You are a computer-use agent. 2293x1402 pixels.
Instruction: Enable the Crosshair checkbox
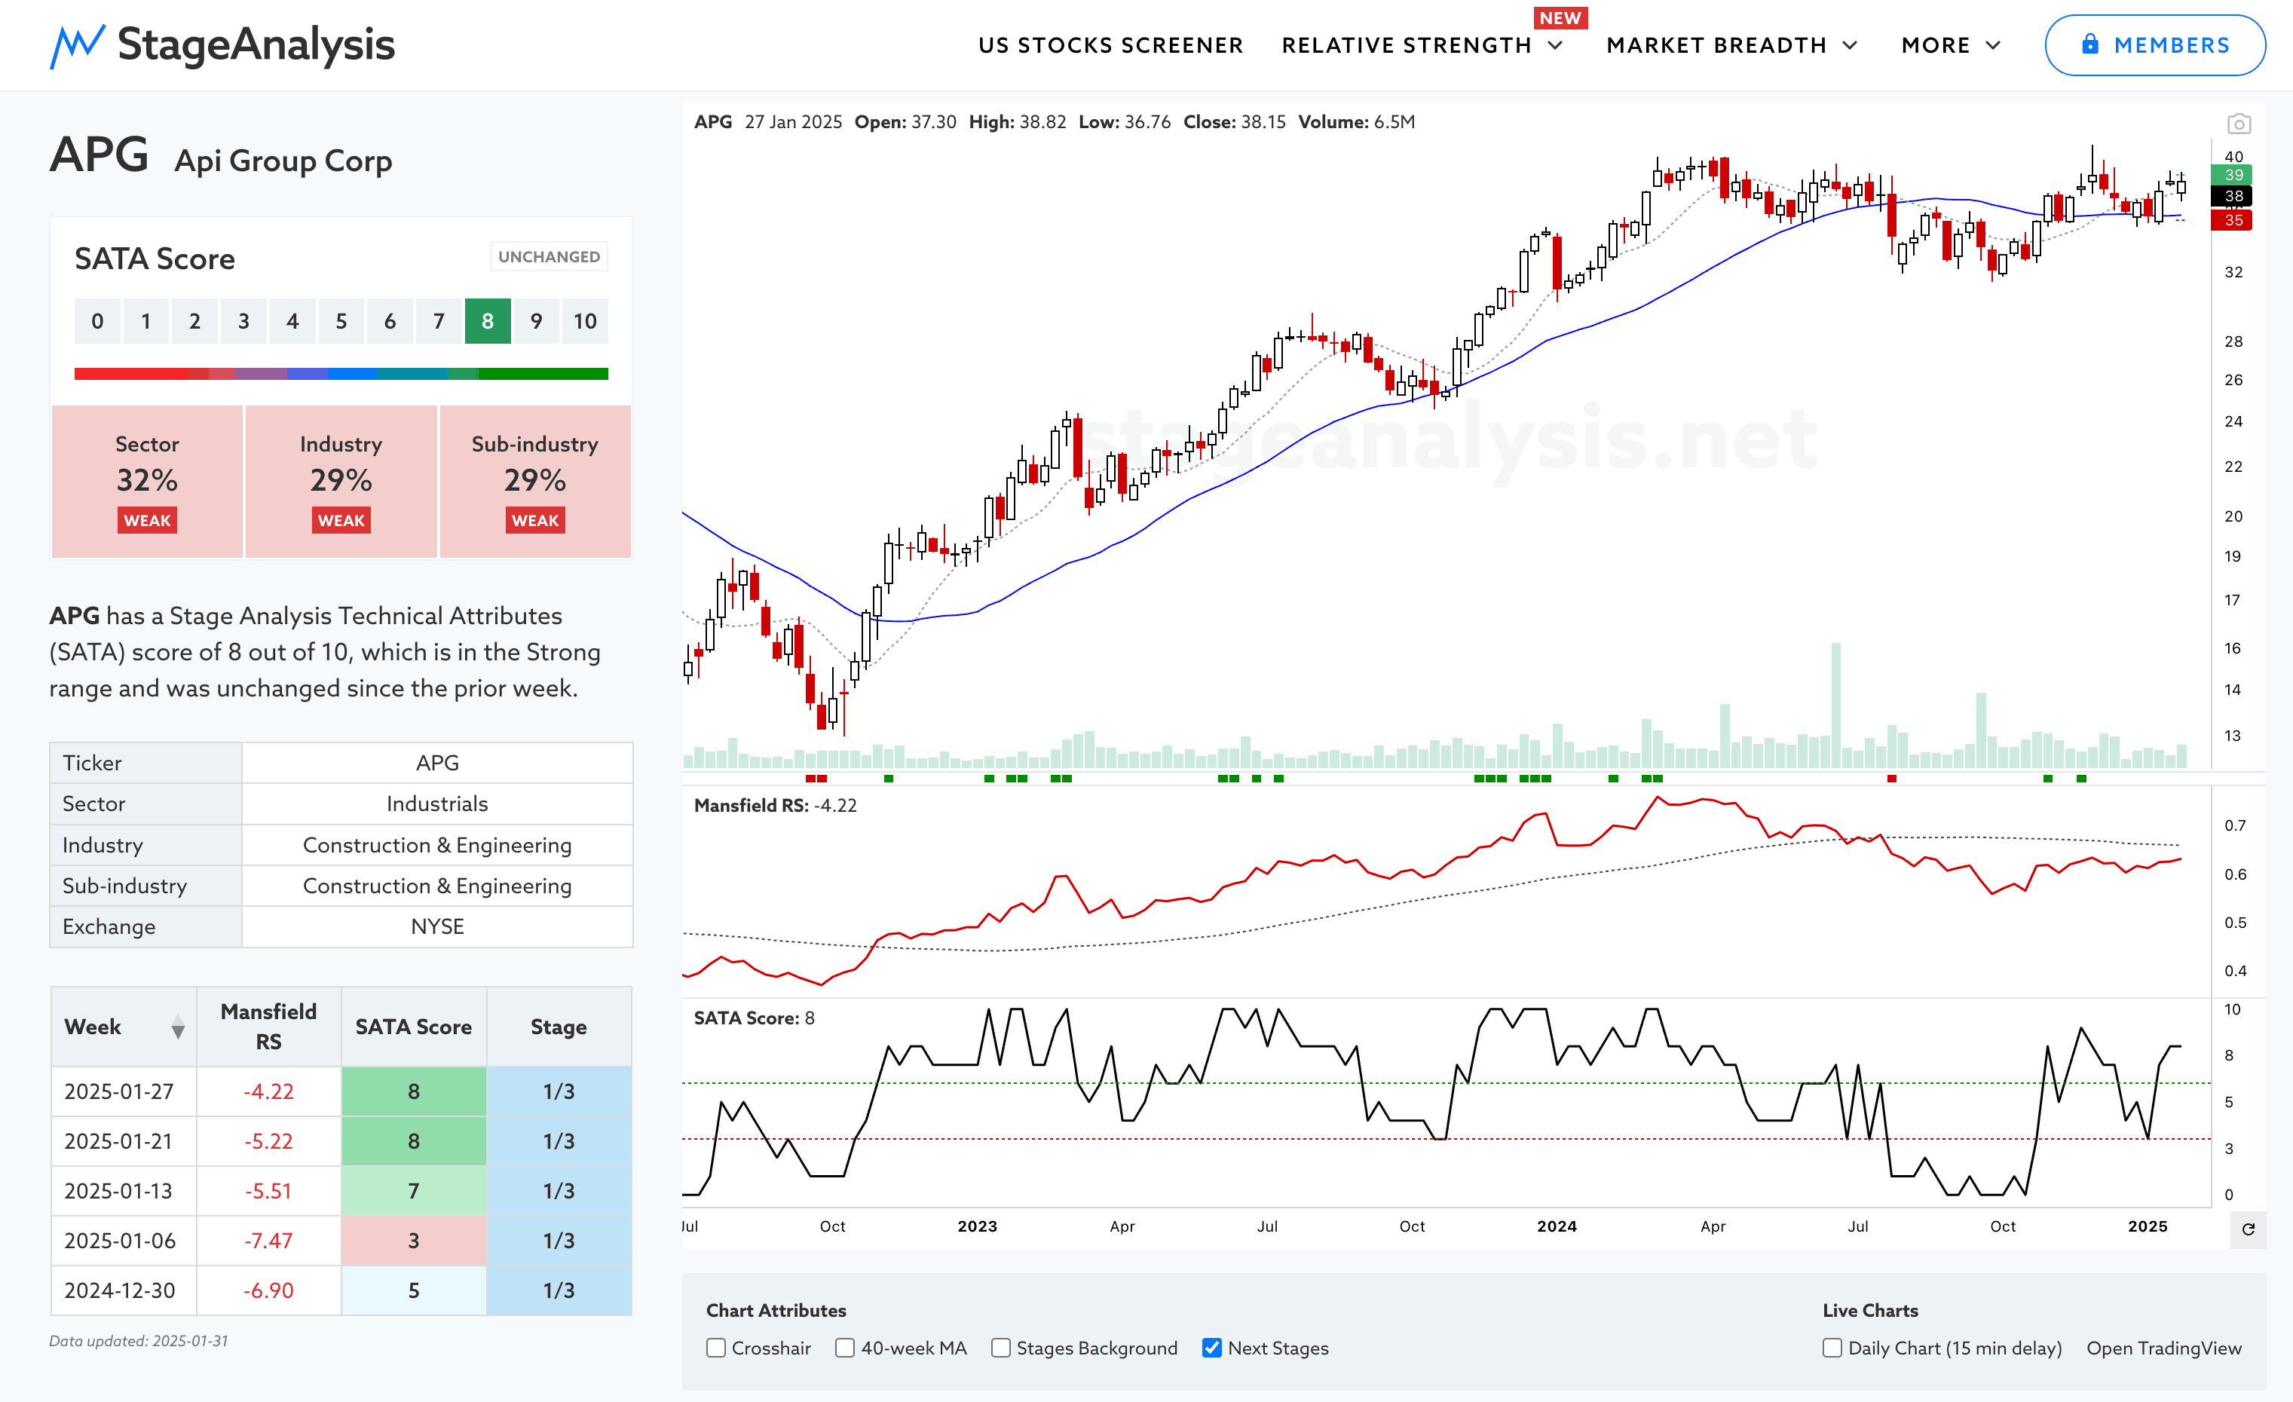coord(715,1347)
